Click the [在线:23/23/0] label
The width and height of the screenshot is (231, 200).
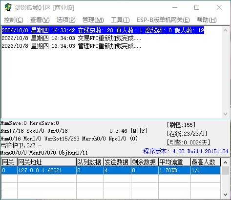click(187, 134)
